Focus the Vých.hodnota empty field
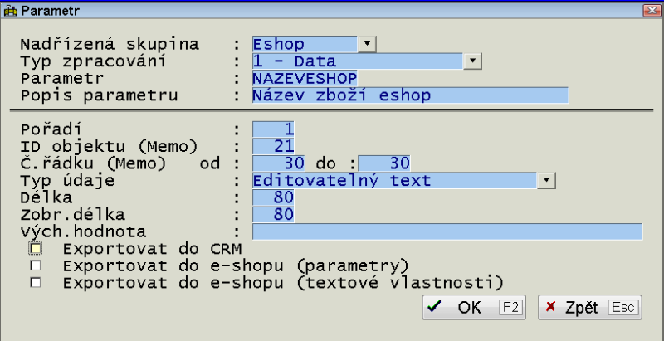 [x=447, y=231]
